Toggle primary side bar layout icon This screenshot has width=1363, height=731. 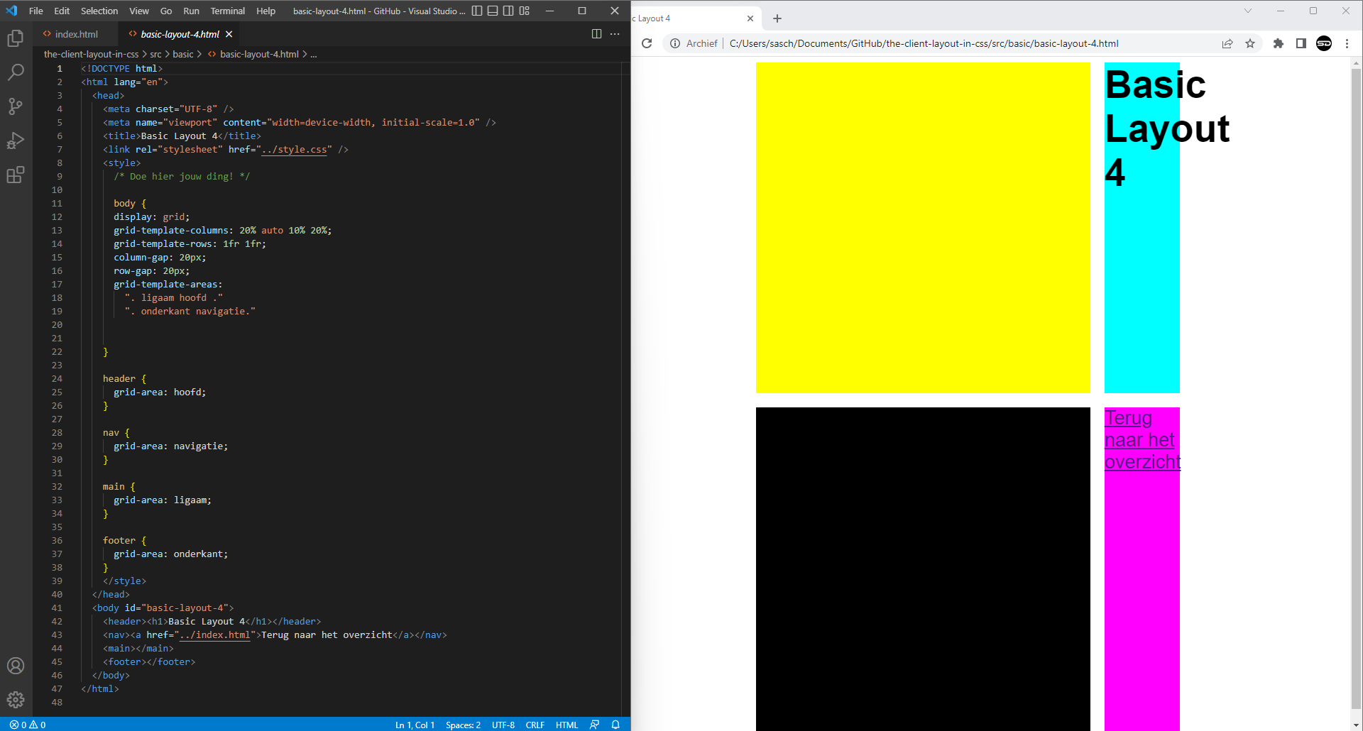(477, 11)
